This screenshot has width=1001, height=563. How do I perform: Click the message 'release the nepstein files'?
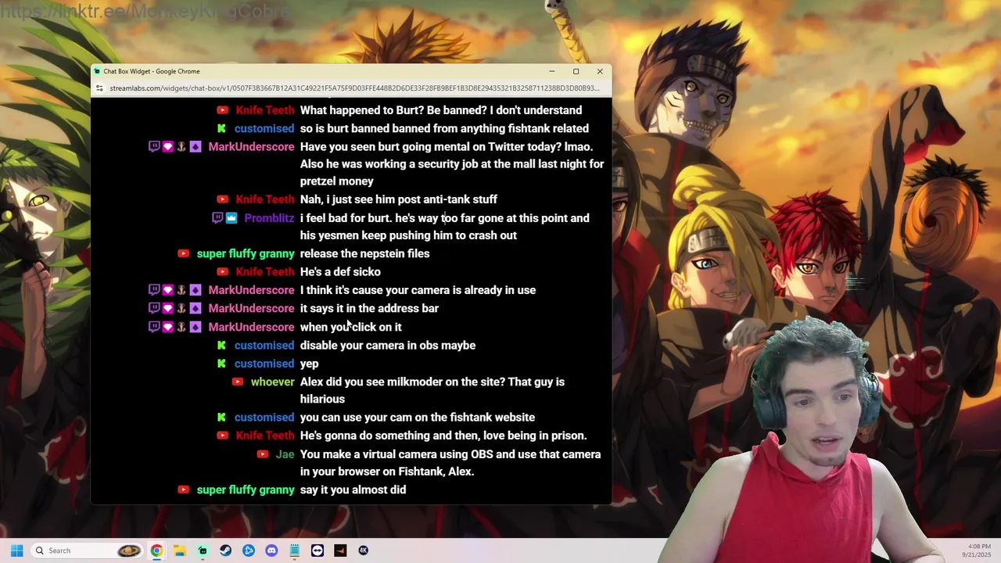pos(364,253)
